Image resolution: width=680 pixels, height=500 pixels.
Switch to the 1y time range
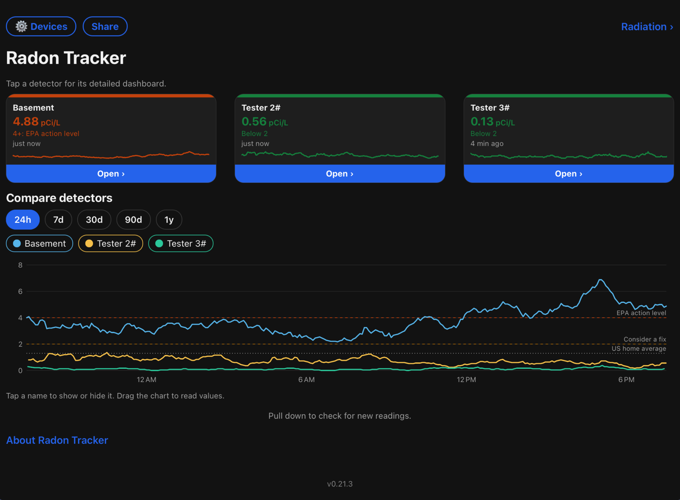click(169, 220)
